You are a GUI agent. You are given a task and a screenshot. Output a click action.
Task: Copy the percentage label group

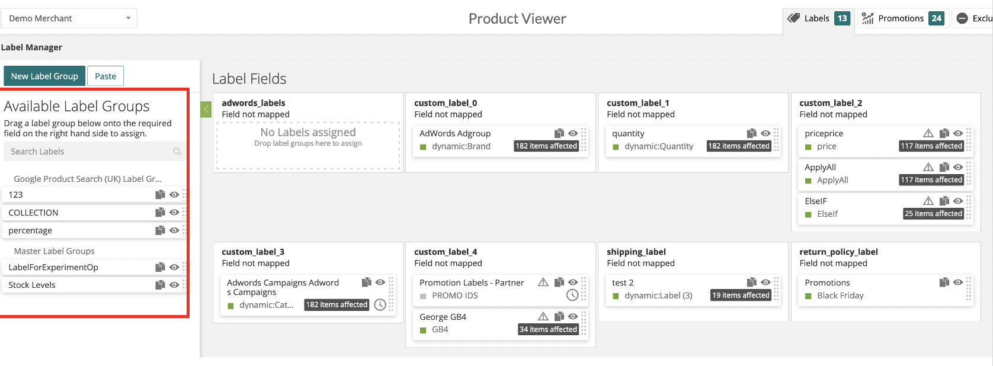[160, 230]
